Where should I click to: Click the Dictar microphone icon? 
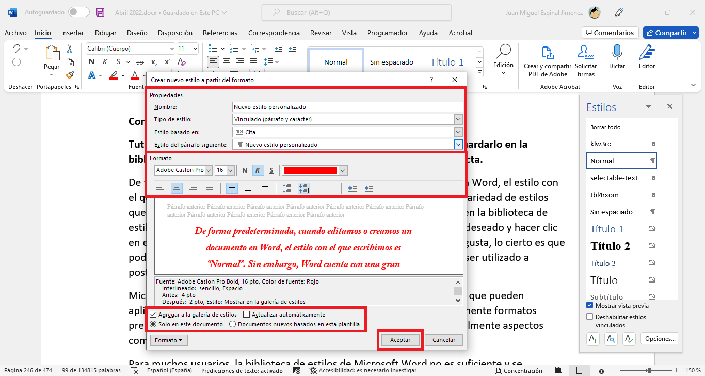point(617,52)
